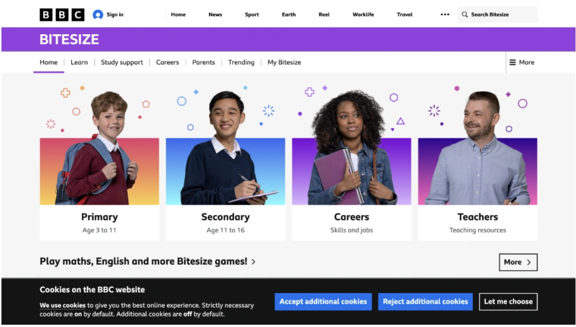Click the arrow beside Bitesize games heading
Image resolution: width=576 pixels, height=327 pixels.
point(254,262)
